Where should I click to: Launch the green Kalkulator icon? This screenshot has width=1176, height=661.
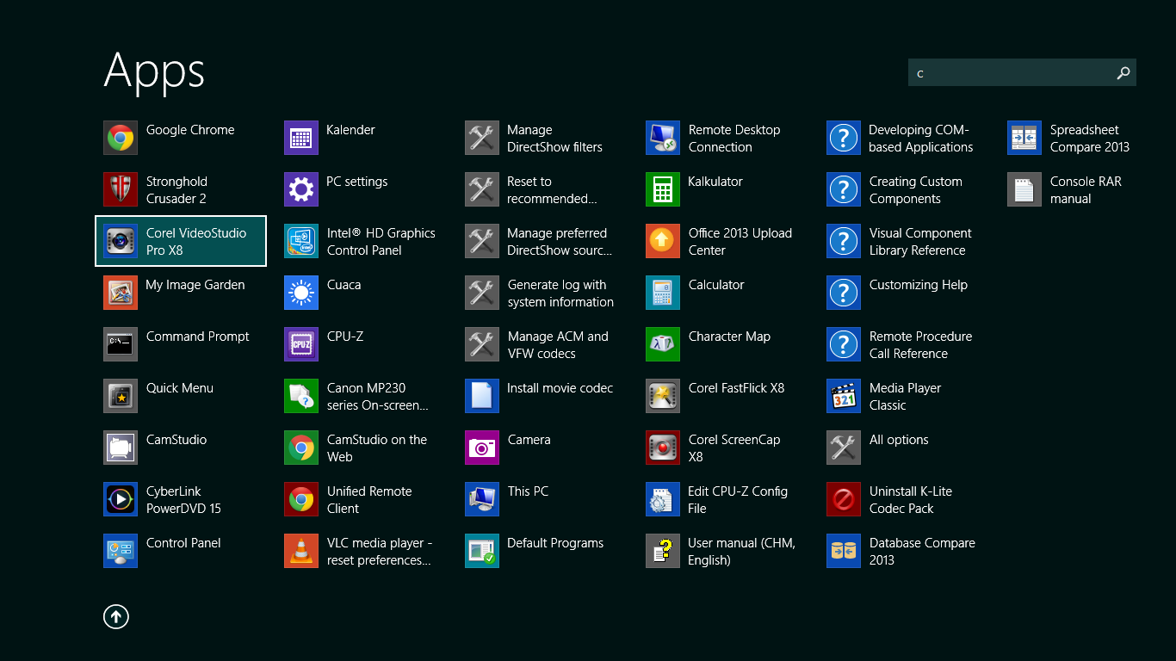(x=663, y=189)
